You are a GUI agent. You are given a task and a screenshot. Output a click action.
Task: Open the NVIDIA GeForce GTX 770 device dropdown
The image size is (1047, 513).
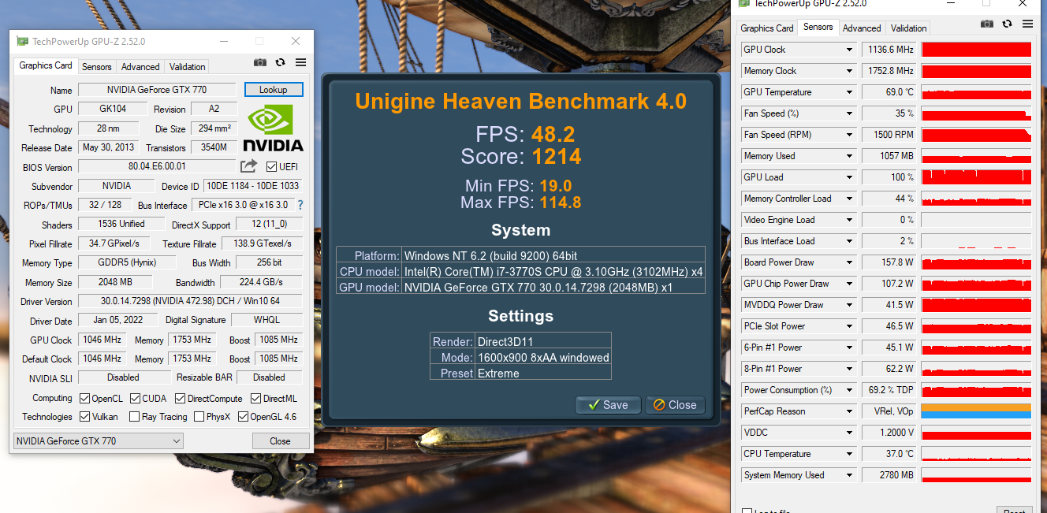point(99,441)
